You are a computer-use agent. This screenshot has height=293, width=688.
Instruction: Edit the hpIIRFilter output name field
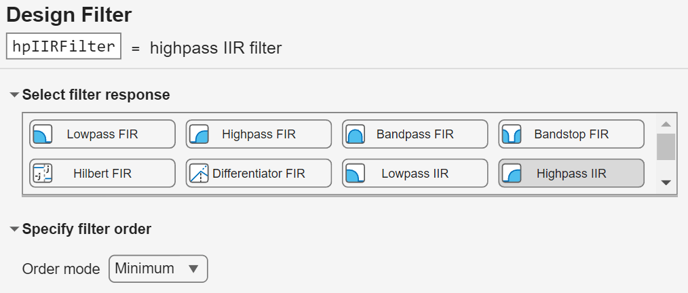coord(64,47)
